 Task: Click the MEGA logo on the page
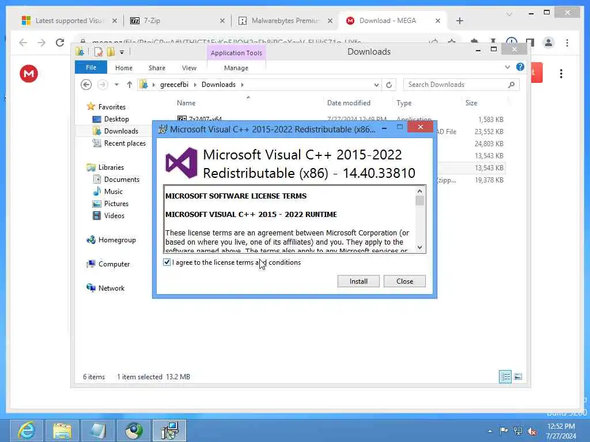pos(29,73)
